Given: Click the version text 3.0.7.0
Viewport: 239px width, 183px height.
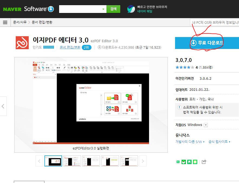Looking at the screenshot, I should [183, 60].
